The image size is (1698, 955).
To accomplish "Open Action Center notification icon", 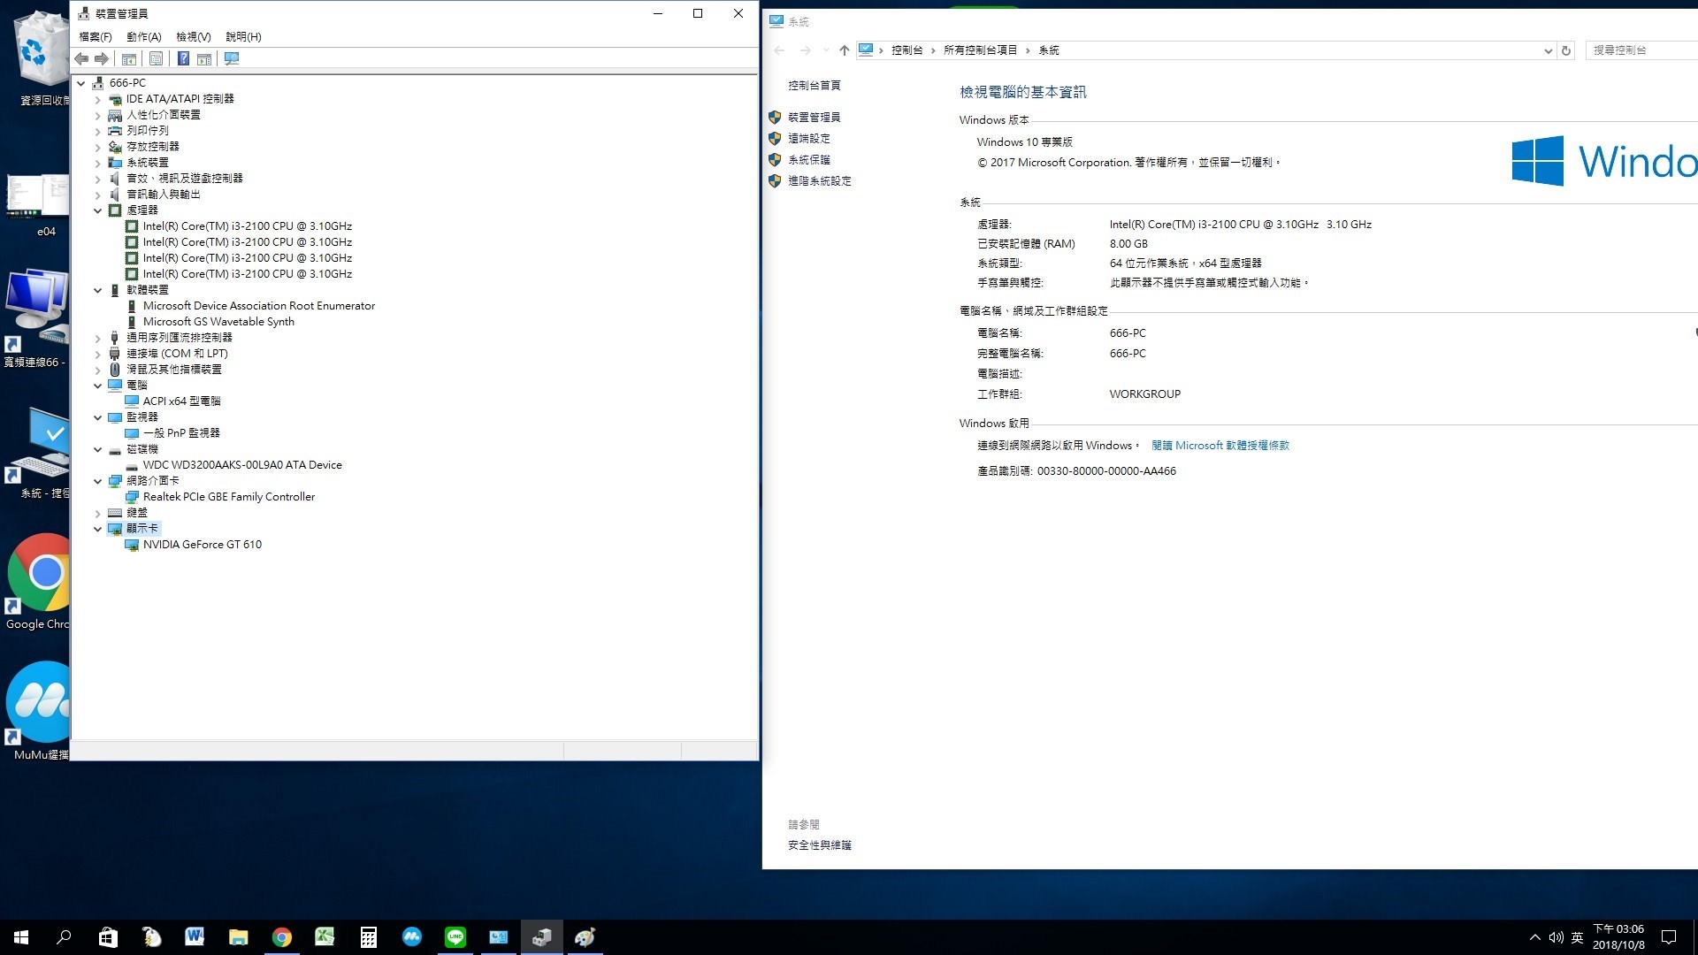I will point(1669,937).
